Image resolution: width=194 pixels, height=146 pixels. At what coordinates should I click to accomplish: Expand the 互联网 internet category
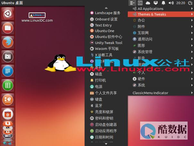tap(161, 33)
